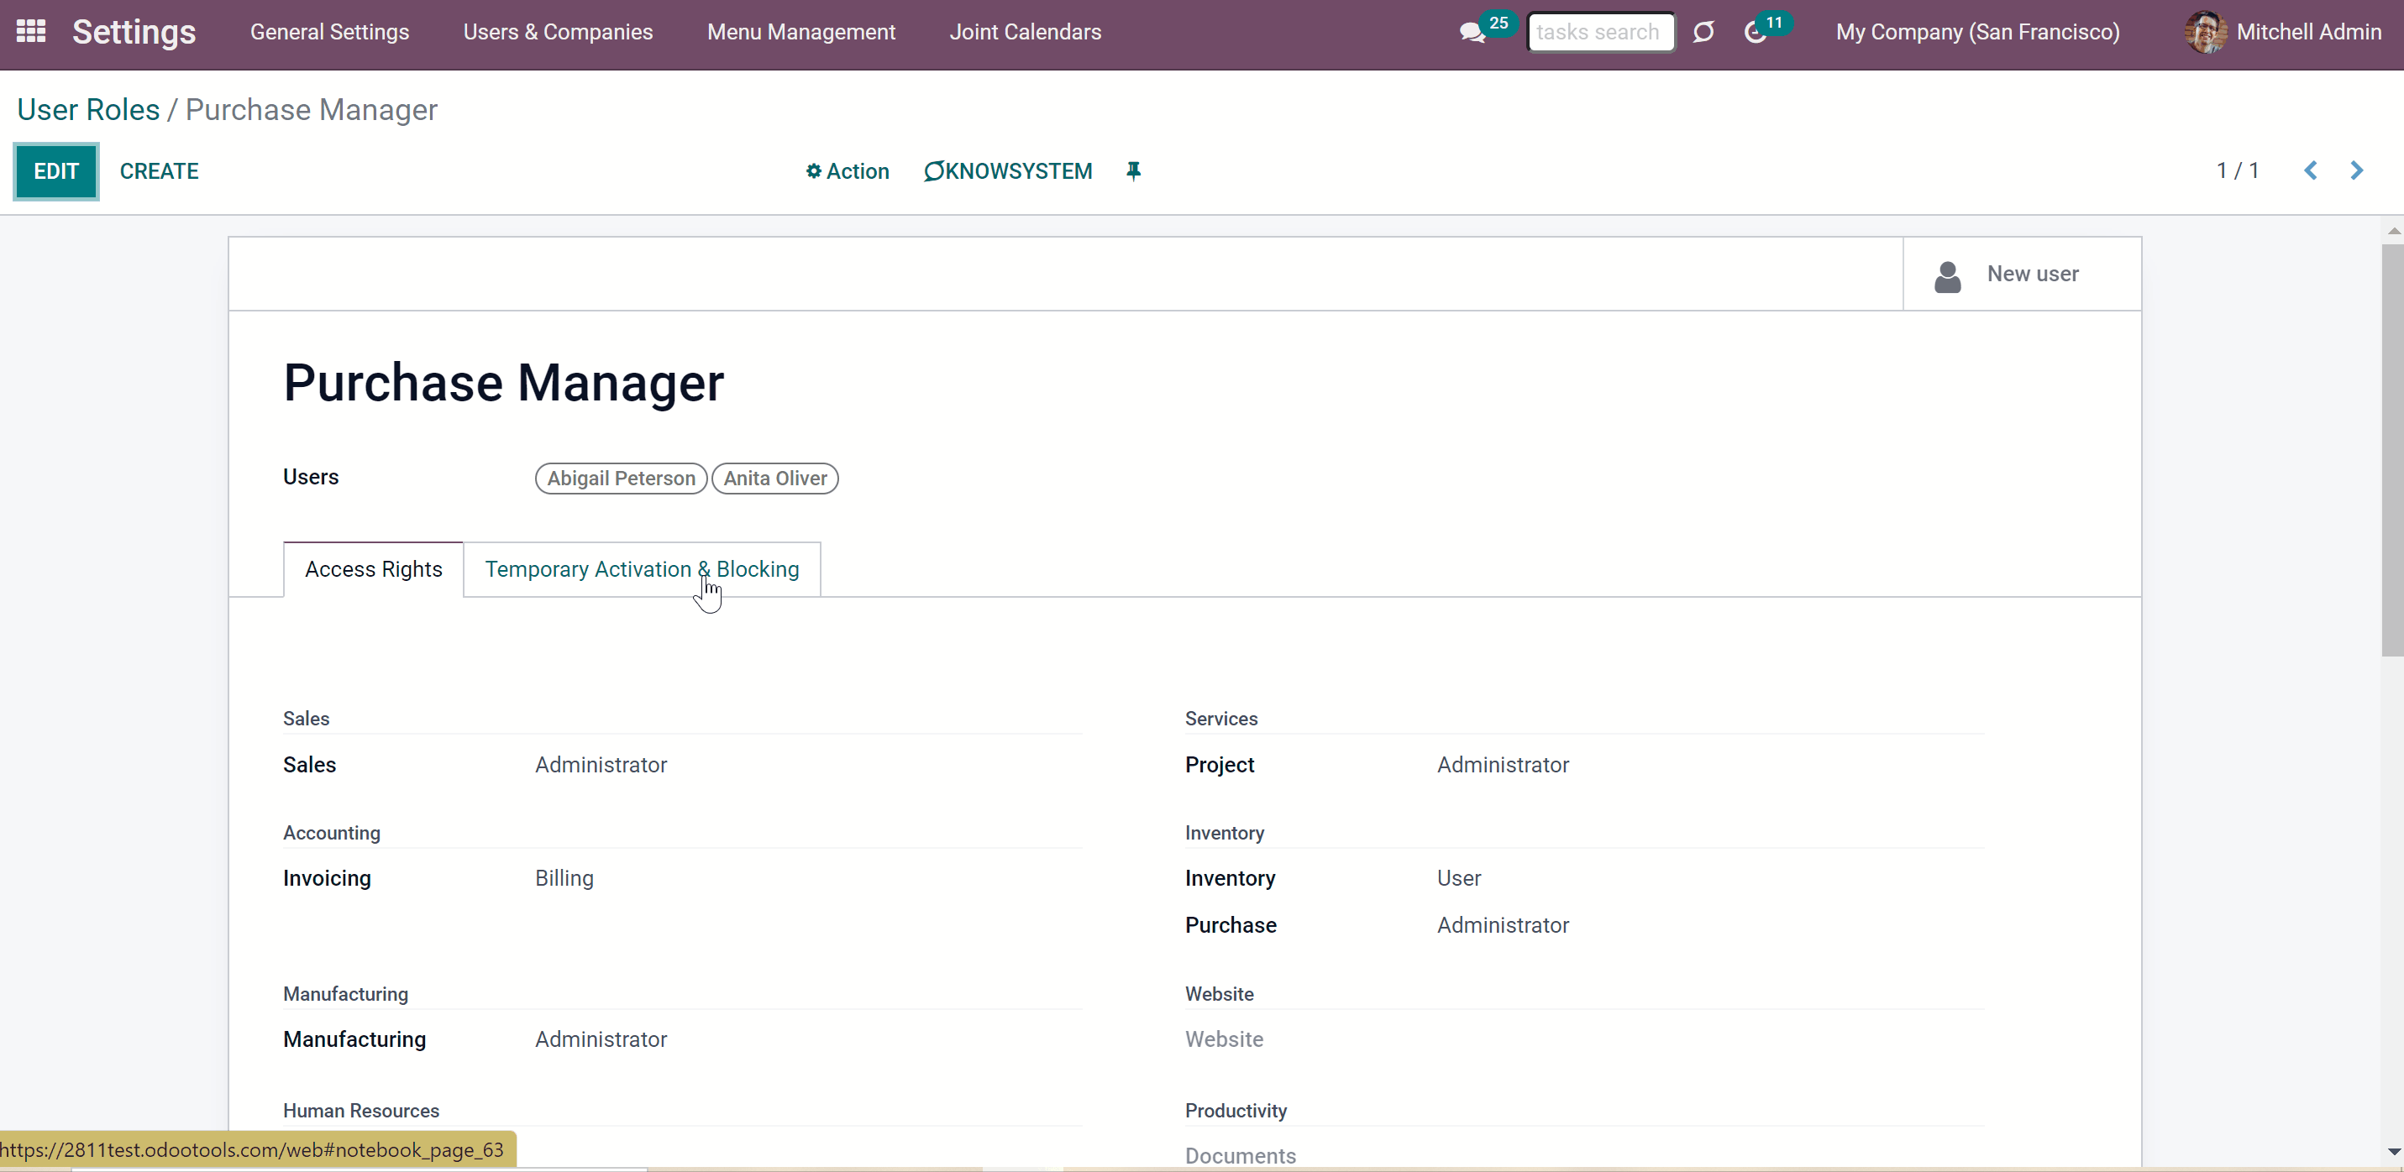Click the New user stat button
The height and width of the screenshot is (1172, 2404).
(2023, 275)
